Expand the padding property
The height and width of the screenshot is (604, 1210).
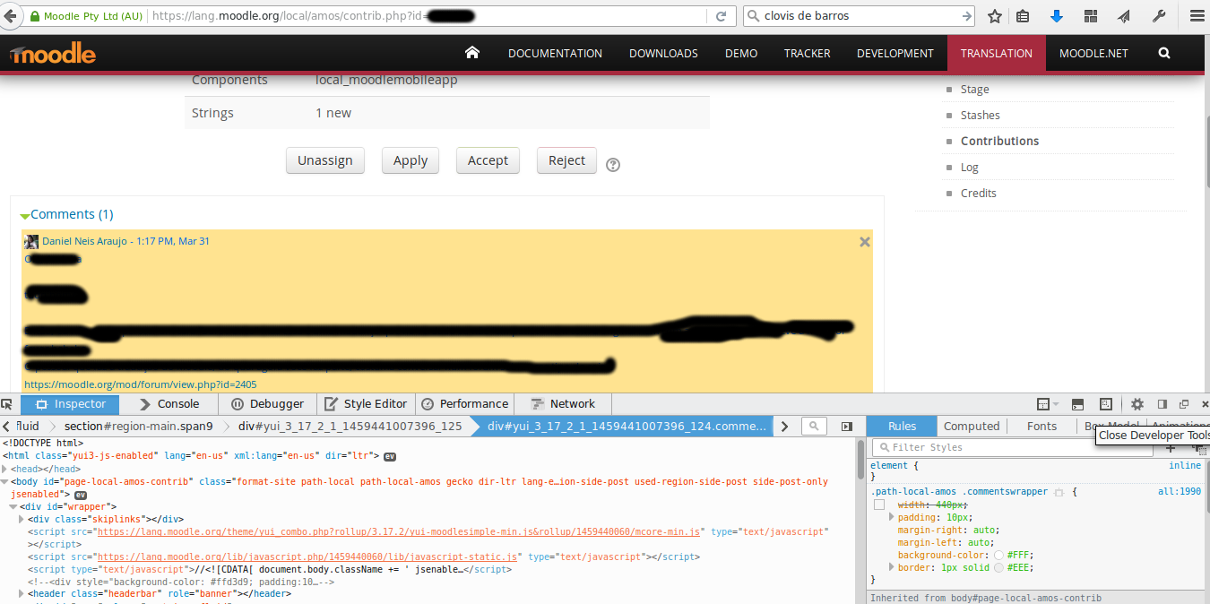(x=891, y=517)
